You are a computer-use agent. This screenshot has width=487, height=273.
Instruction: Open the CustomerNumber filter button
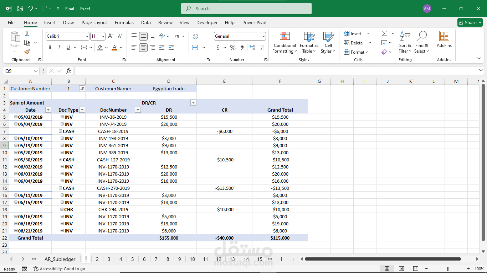point(82,89)
